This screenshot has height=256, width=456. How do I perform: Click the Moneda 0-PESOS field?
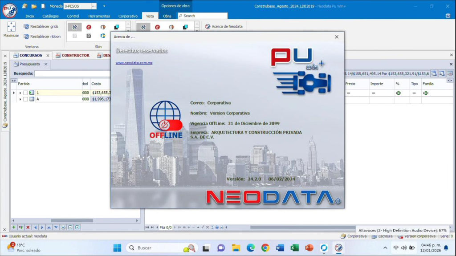click(77, 6)
